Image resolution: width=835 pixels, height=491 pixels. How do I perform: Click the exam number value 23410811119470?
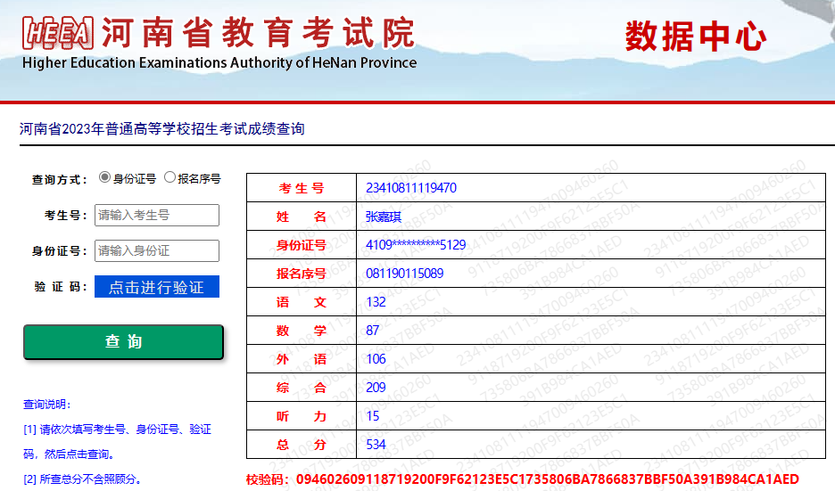[x=411, y=188]
